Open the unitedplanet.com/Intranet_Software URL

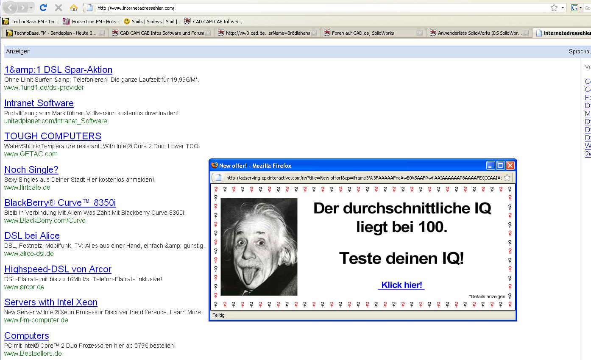coord(56,121)
